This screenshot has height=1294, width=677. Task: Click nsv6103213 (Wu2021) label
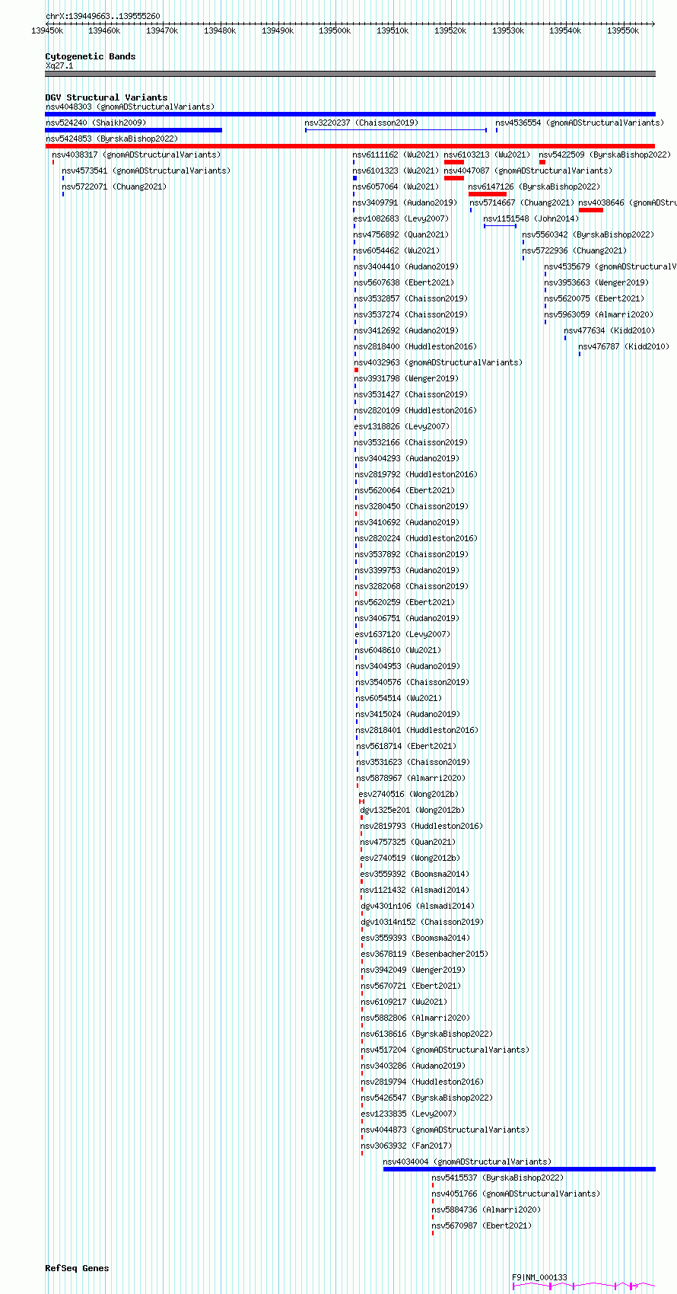[x=487, y=155]
